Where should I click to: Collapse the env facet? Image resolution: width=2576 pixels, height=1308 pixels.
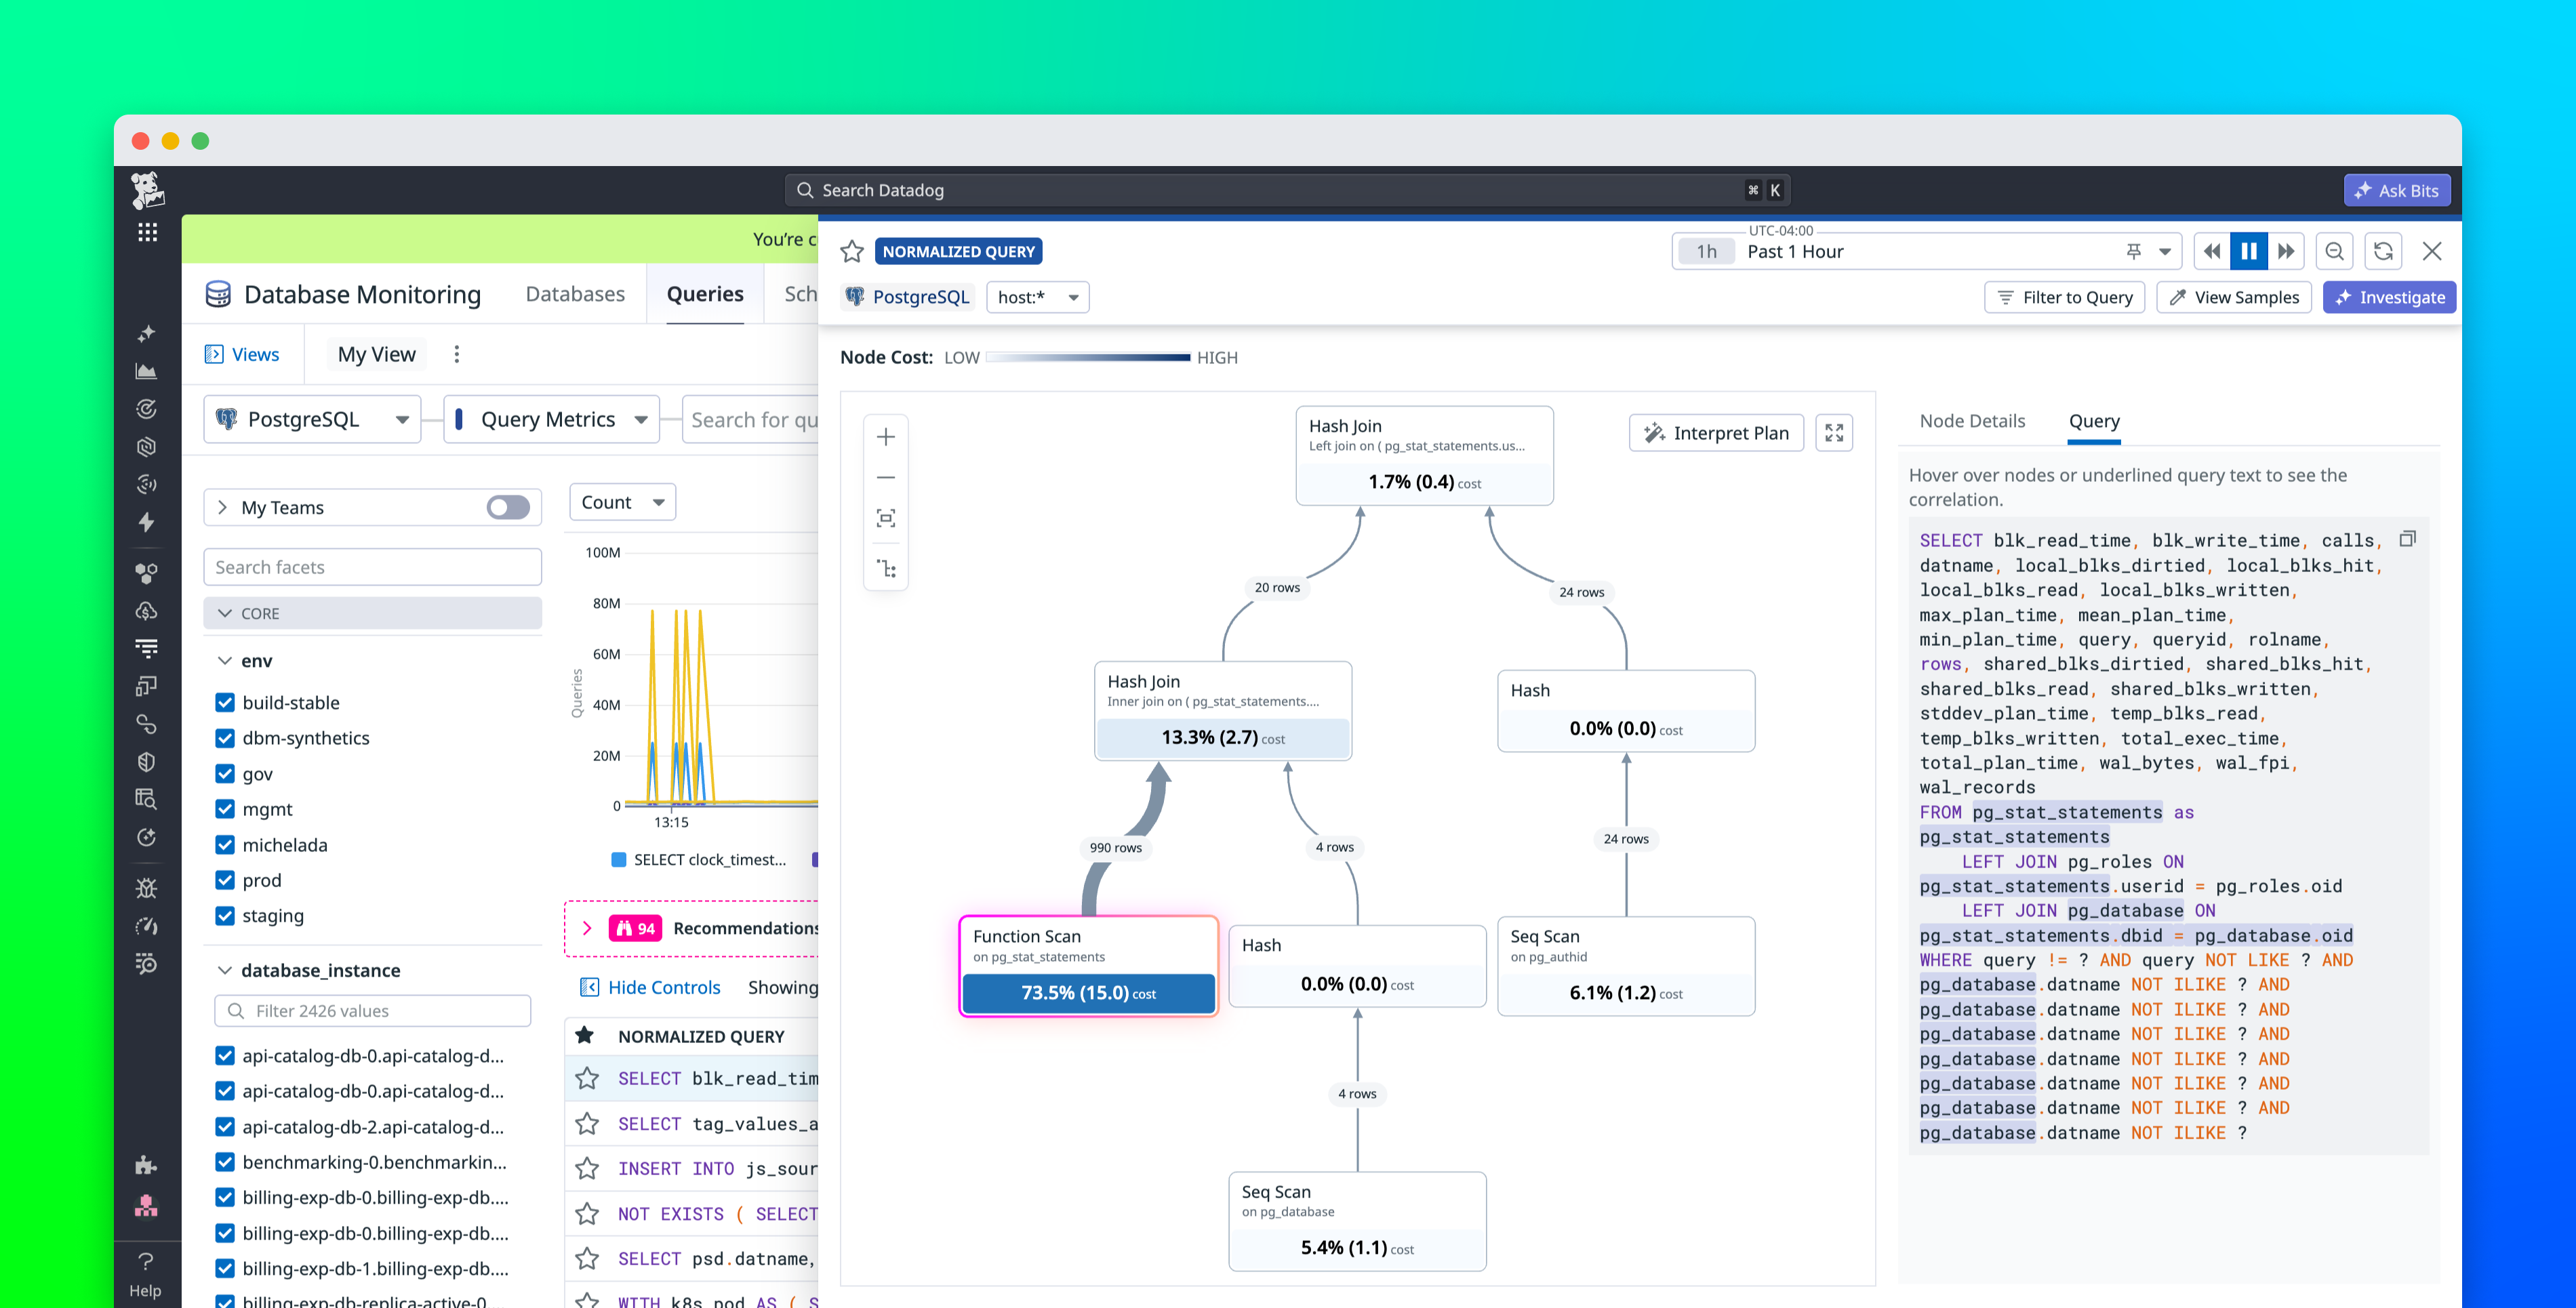click(225, 661)
